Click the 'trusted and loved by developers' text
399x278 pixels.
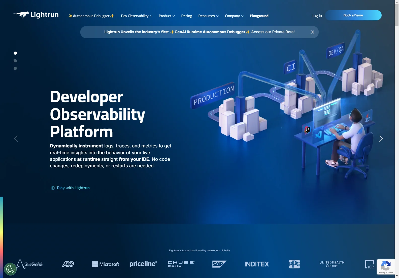[199, 251]
